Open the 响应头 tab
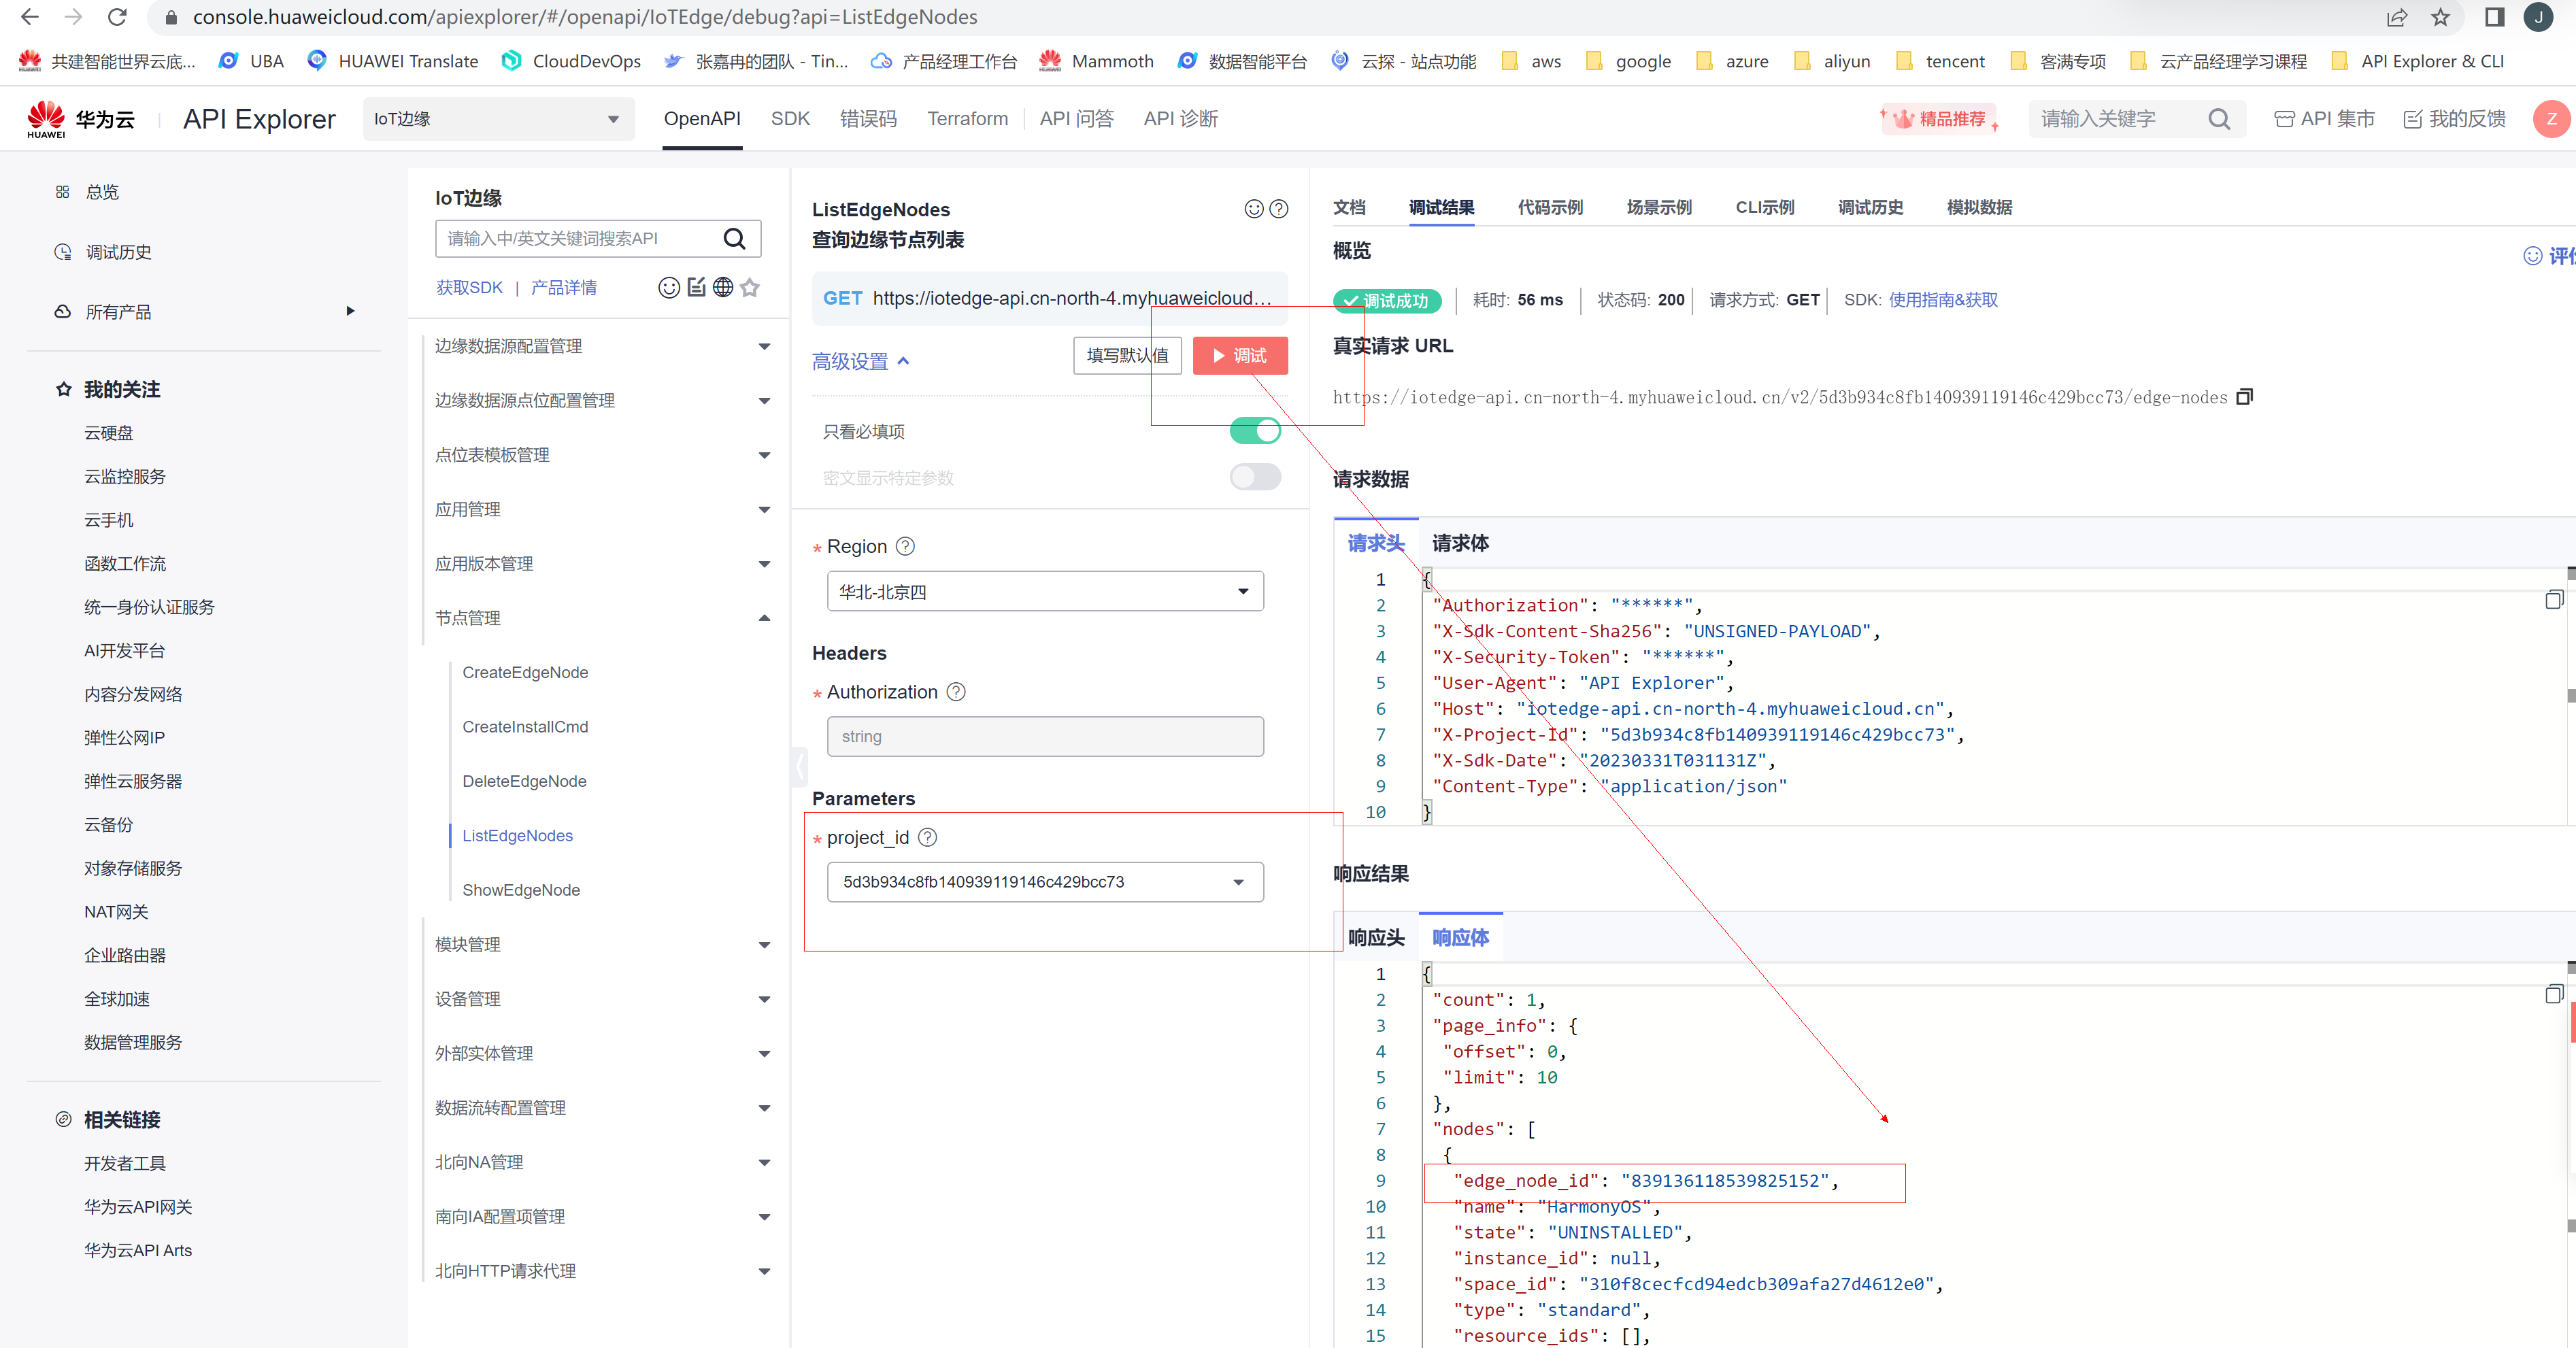The image size is (2576, 1348). (x=1376, y=937)
